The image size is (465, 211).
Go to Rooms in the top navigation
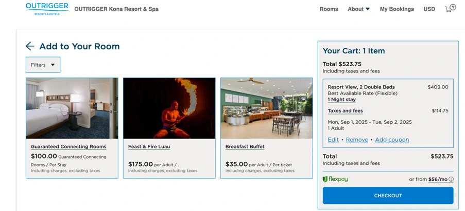point(329,9)
